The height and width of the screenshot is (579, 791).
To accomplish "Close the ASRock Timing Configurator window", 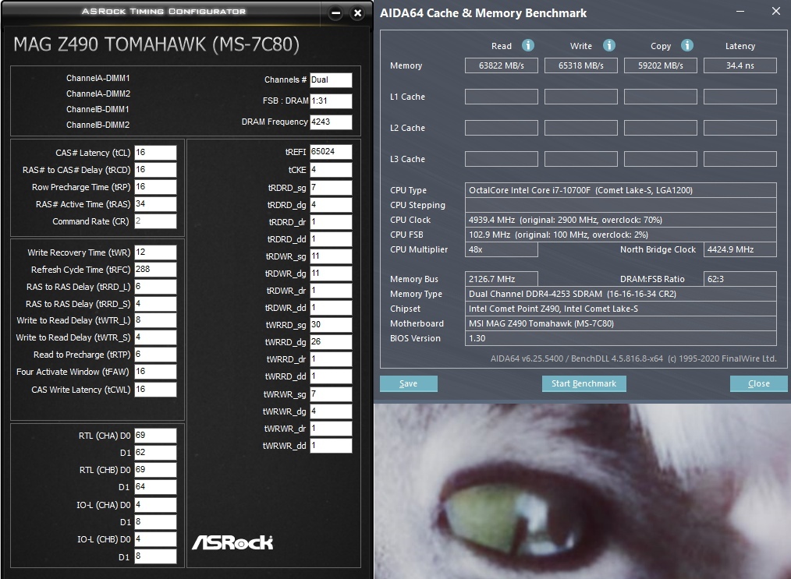I will coord(357,13).
